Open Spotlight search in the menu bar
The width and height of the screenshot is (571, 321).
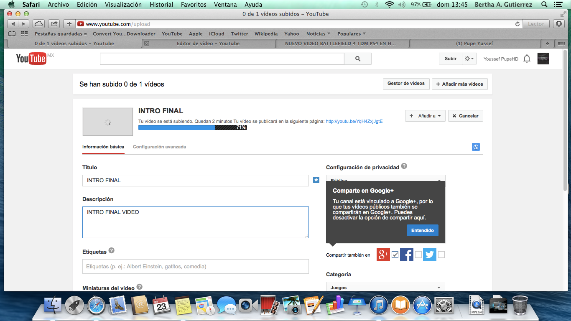[544, 5]
